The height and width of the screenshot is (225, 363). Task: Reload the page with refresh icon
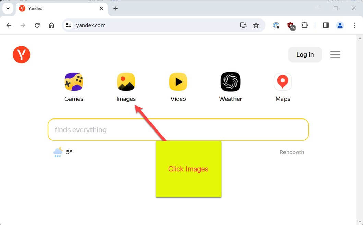click(37, 25)
